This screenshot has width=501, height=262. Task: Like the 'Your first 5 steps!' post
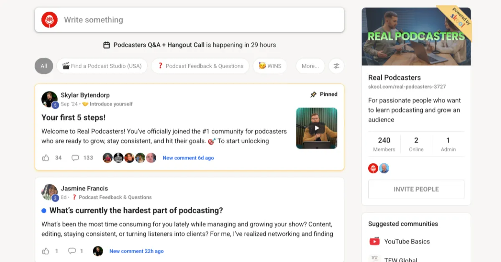pos(46,158)
